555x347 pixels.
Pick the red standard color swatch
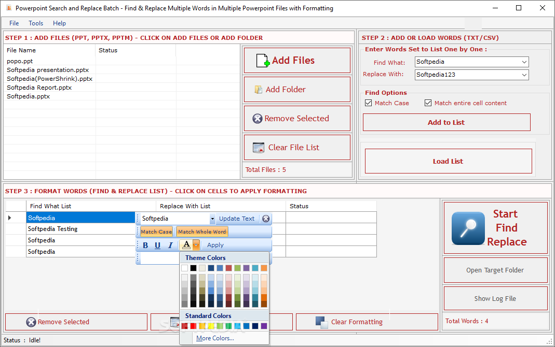(193, 326)
